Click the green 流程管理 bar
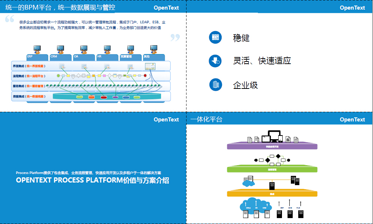Image resolution: width=373 pixels, height=224 pixels. pyautogui.click(x=272, y=169)
